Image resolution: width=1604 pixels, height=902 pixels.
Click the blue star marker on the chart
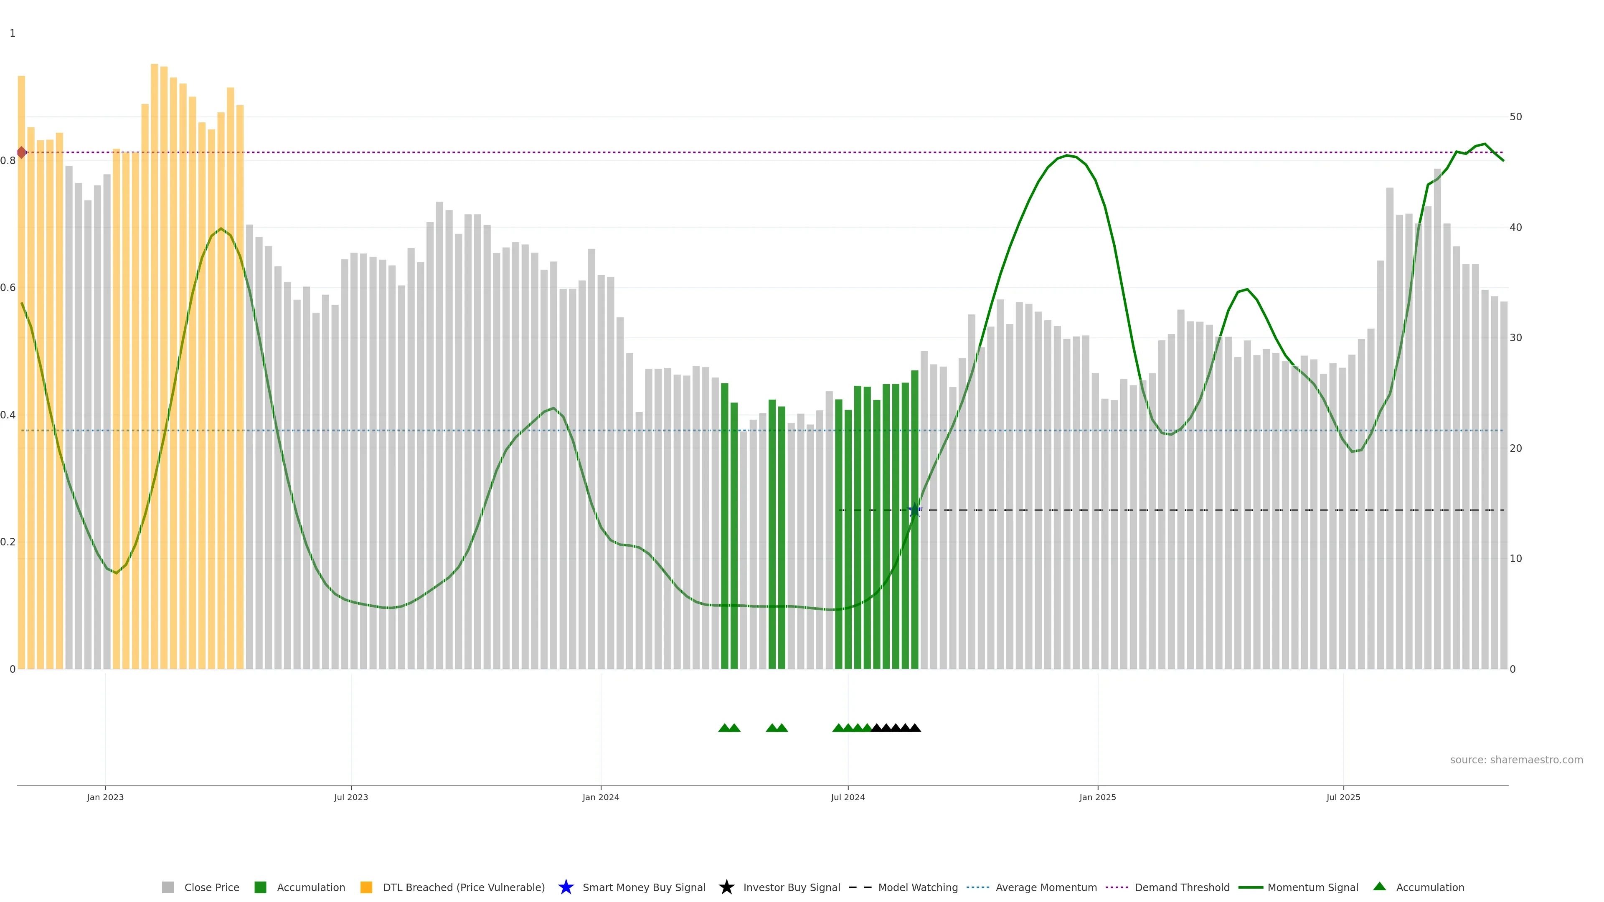(915, 510)
